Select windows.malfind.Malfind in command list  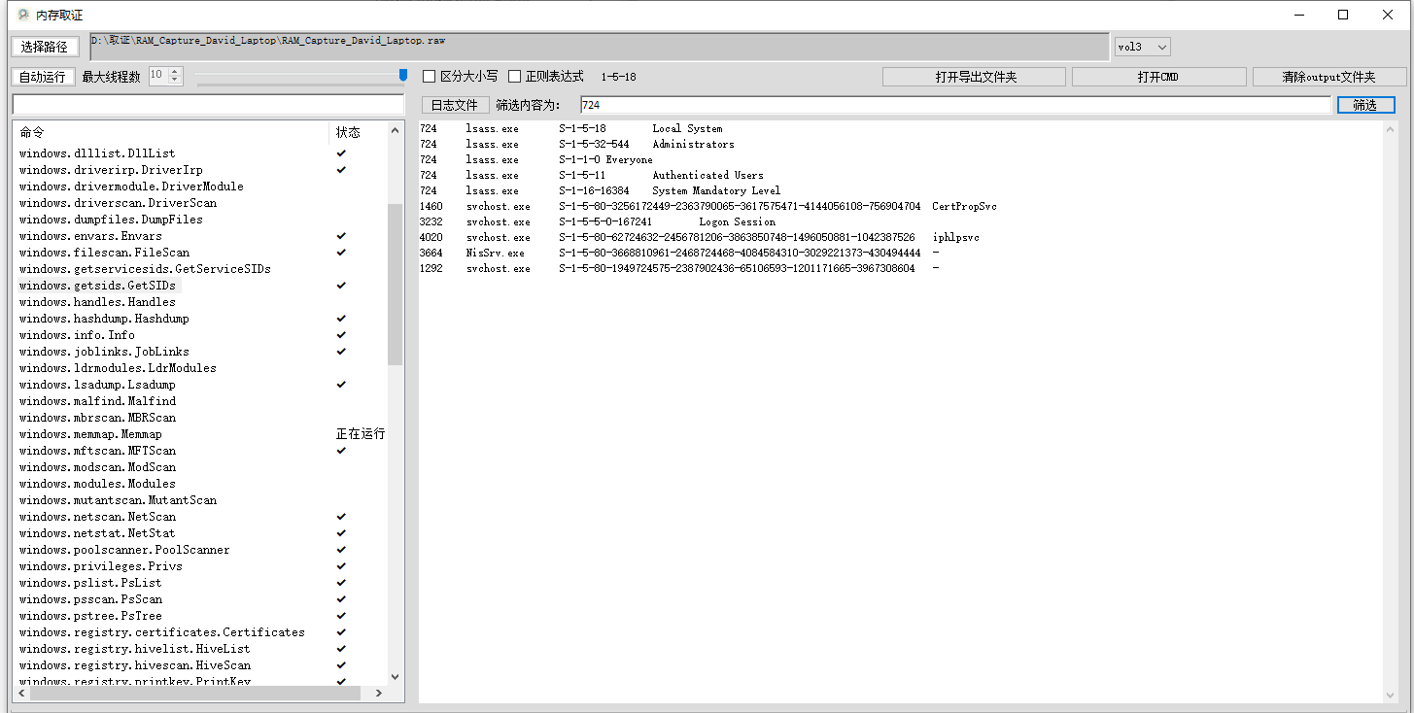[97, 401]
